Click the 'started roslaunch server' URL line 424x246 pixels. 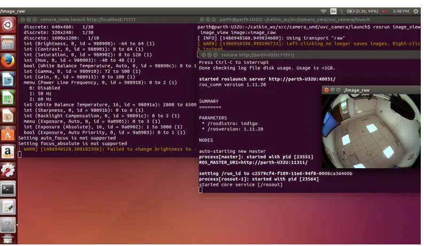point(267,79)
